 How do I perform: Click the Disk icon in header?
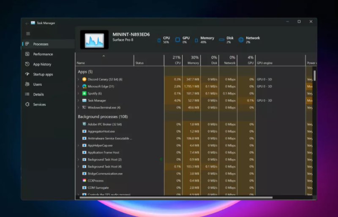pyautogui.click(x=221, y=40)
